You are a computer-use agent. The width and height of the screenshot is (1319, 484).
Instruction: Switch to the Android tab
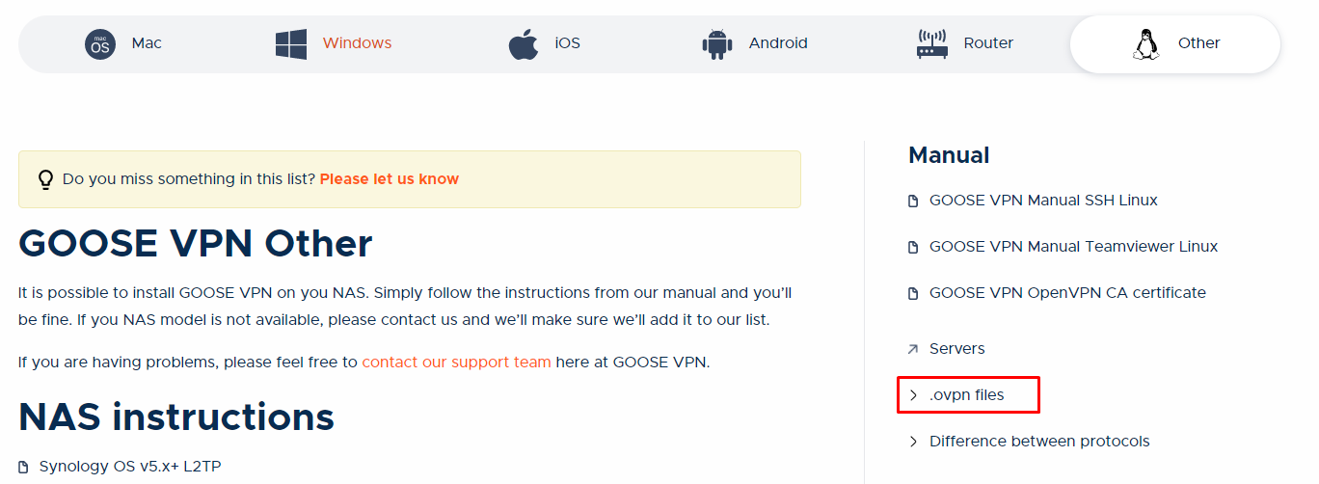(x=755, y=44)
